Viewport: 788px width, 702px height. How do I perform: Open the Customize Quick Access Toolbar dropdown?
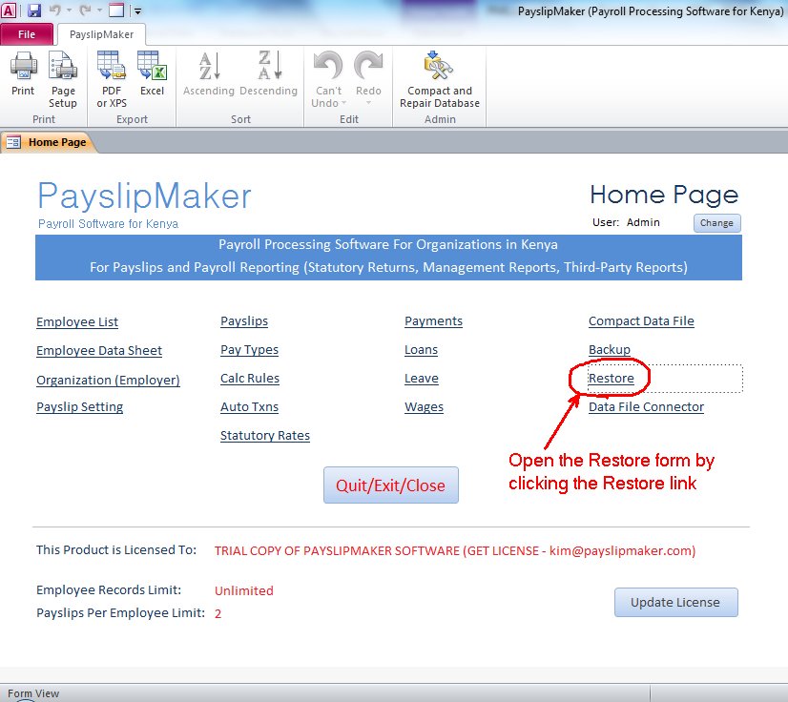(x=137, y=10)
